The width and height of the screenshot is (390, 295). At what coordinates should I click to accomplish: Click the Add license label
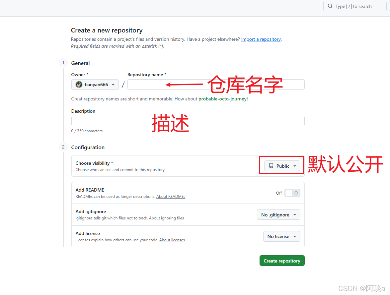click(88, 233)
